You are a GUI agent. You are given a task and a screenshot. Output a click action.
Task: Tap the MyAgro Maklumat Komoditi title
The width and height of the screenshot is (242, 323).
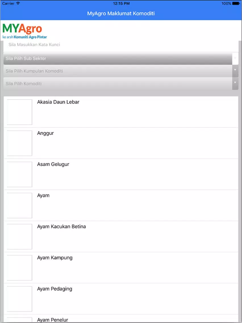point(121,14)
